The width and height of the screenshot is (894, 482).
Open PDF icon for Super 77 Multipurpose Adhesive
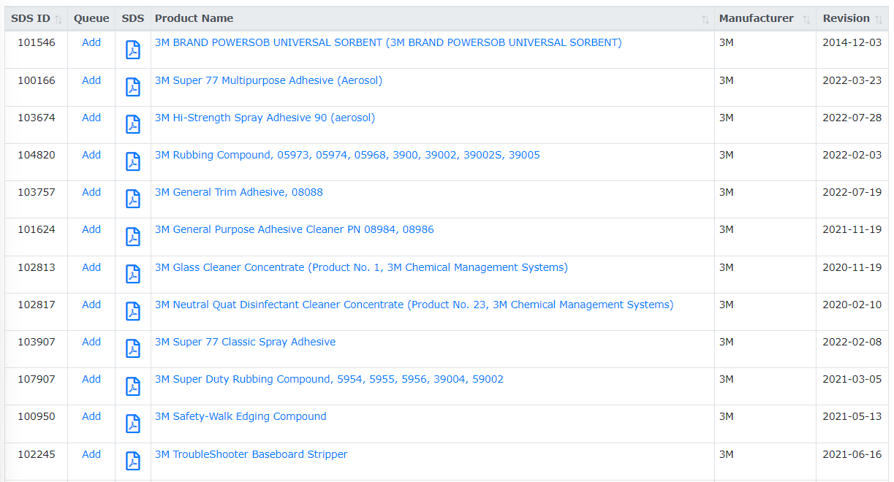[x=133, y=88]
